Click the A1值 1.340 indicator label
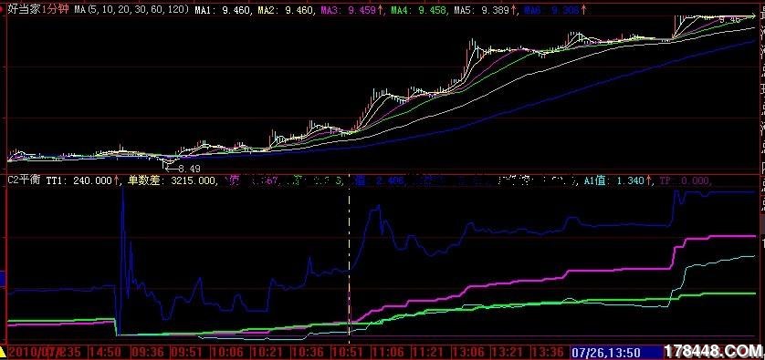The width and height of the screenshot is (765, 360). tap(618, 180)
